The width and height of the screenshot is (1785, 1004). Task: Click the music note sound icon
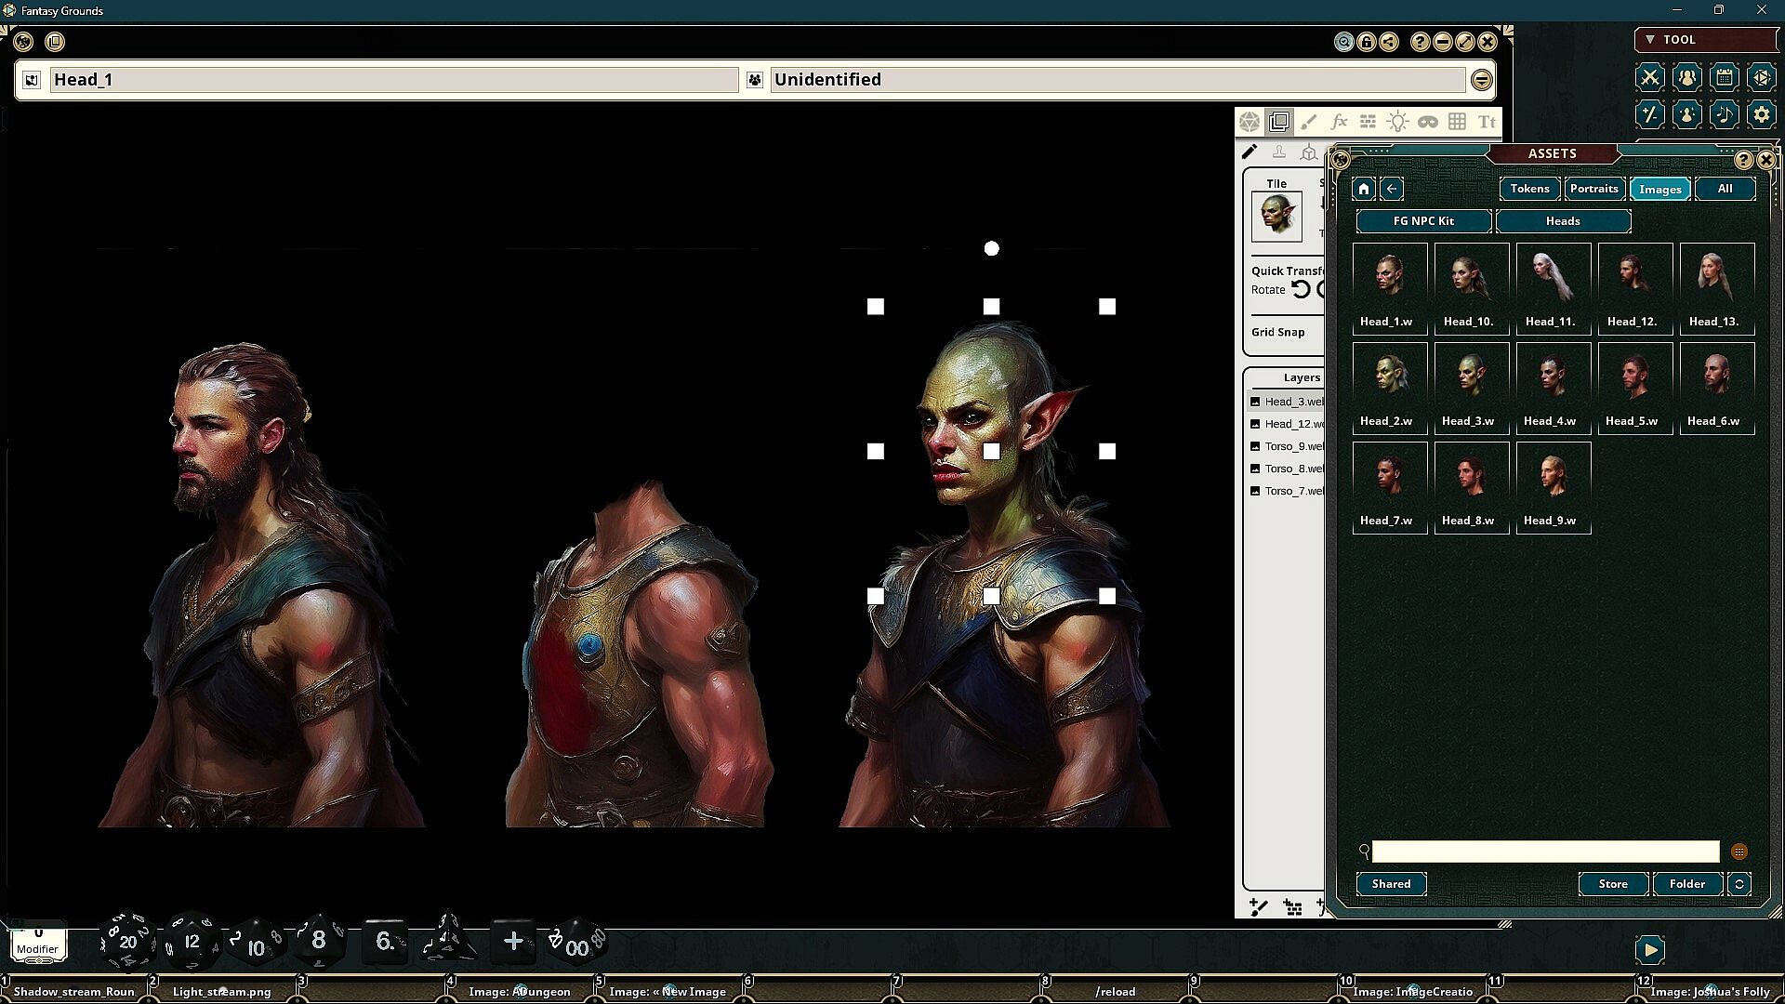click(x=1724, y=114)
